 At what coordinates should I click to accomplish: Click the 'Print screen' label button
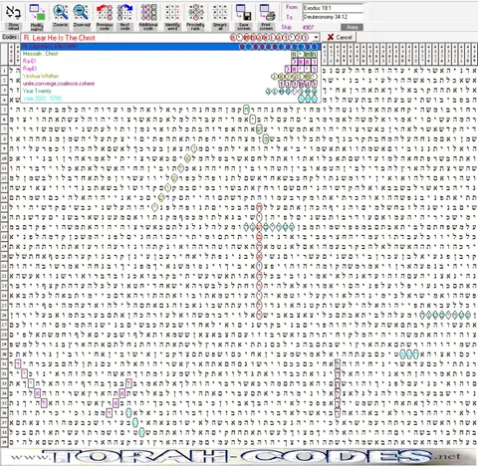coord(267,27)
